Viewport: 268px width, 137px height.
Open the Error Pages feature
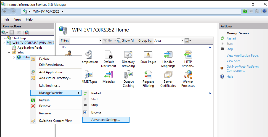[x=148, y=57]
